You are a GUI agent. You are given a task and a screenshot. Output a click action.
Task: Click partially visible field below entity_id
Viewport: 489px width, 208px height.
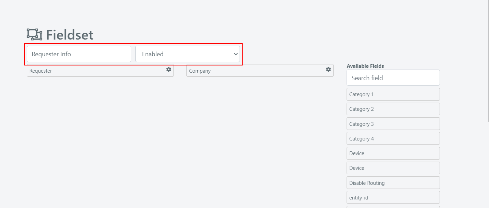pyautogui.click(x=393, y=207)
